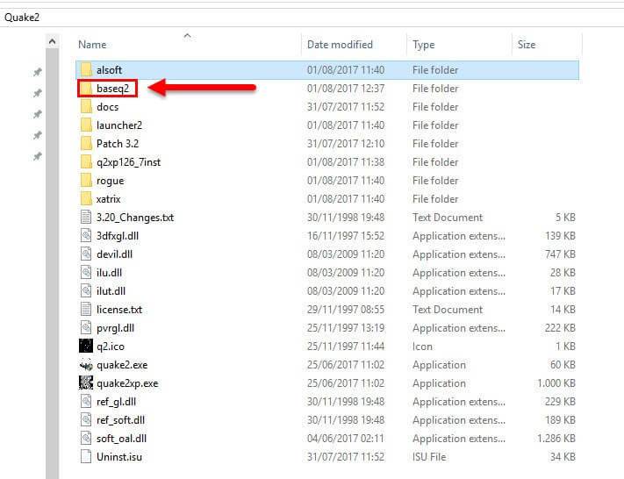The image size is (624, 479).
Task: Click the '3.20_Changes.txt' file name
Action: [135, 218]
